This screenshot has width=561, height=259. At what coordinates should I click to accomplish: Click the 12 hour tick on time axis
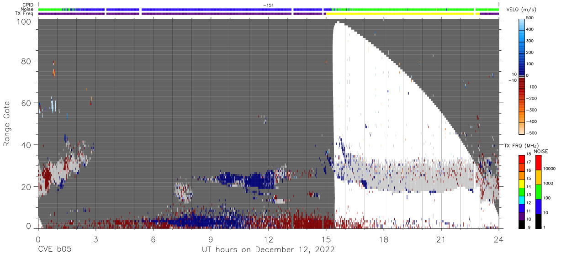coord(268,240)
